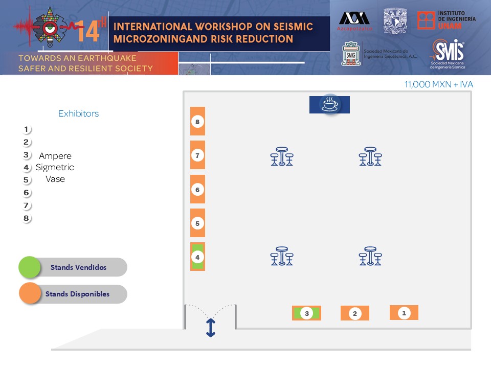The height and width of the screenshot is (368, 491).
Task: Click the Stands Vendidos legend label
Action: [78, 267]
